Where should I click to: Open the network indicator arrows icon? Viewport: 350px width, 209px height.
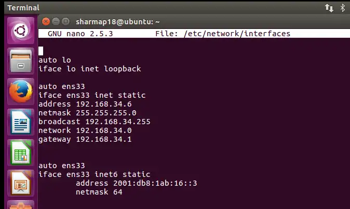coord(329,7)
